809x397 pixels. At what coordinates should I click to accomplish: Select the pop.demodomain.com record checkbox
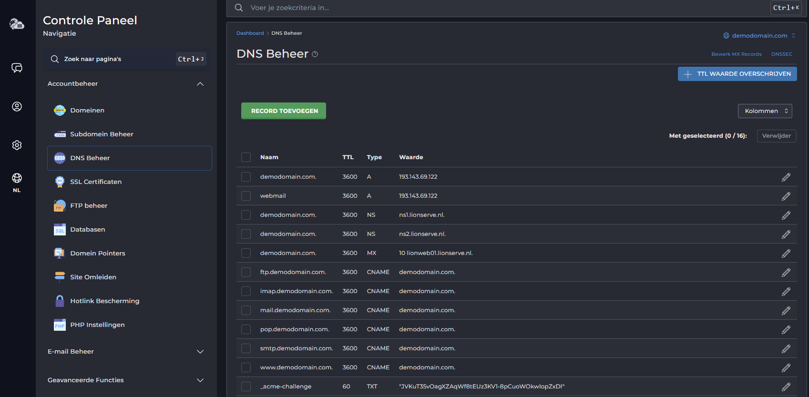[246, 329]
